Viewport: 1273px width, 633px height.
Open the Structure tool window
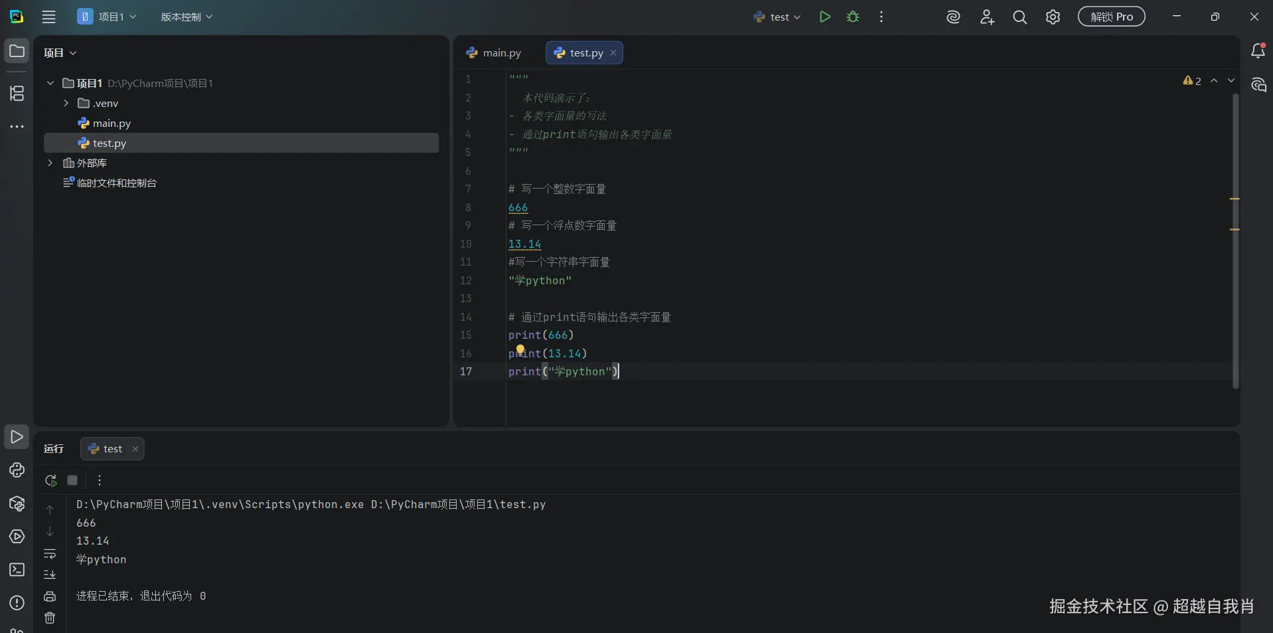[17, 94]
